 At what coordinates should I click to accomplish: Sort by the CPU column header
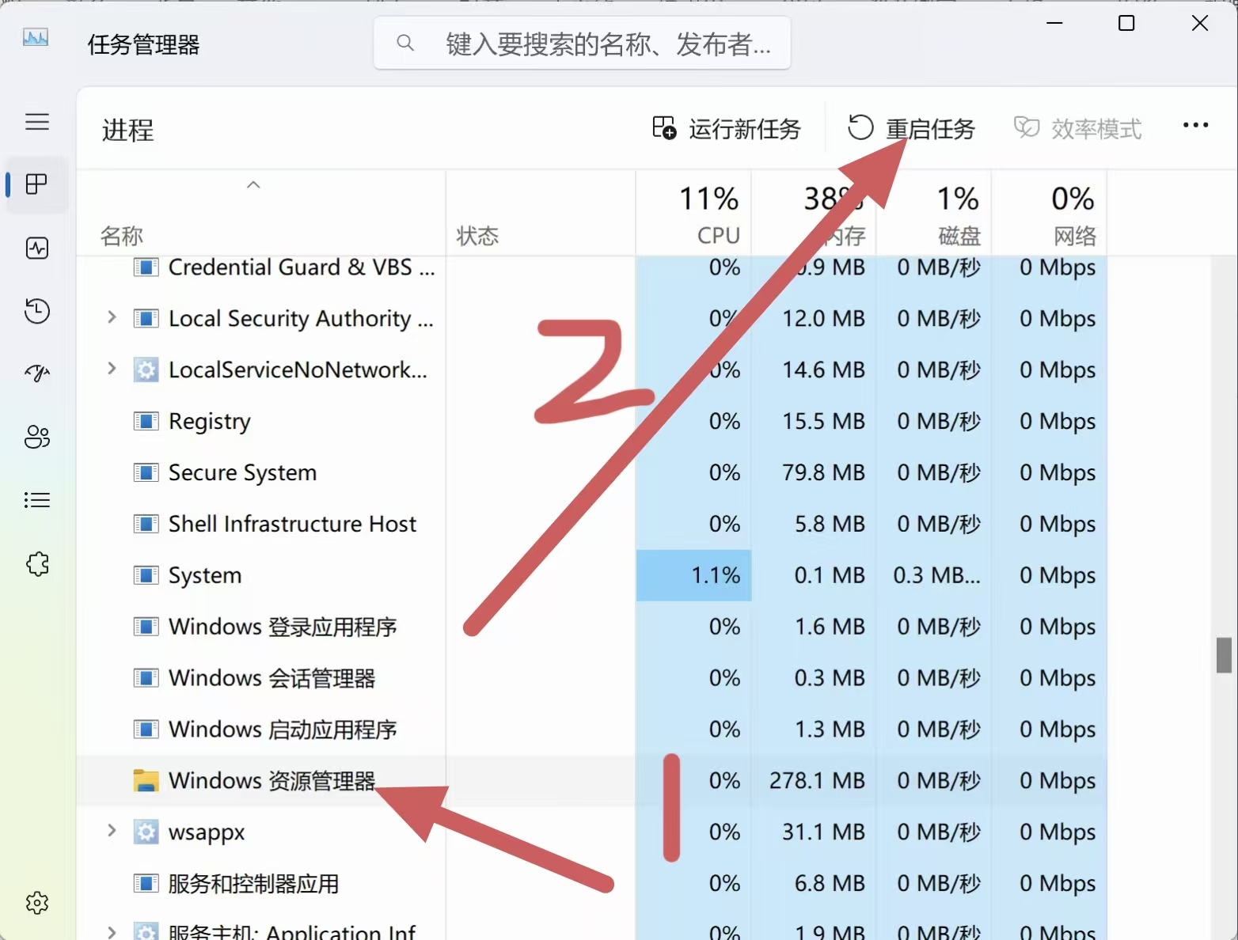coord(693,214)
